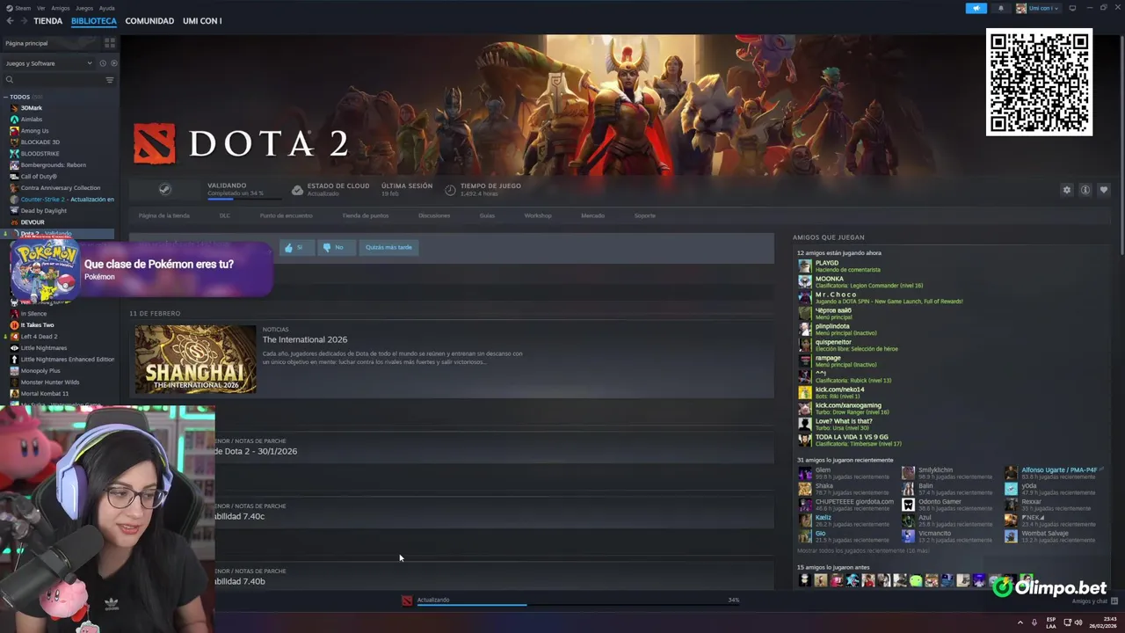Open the Mercado tab
Screen dimensions: 1125x633
point(592,215)
